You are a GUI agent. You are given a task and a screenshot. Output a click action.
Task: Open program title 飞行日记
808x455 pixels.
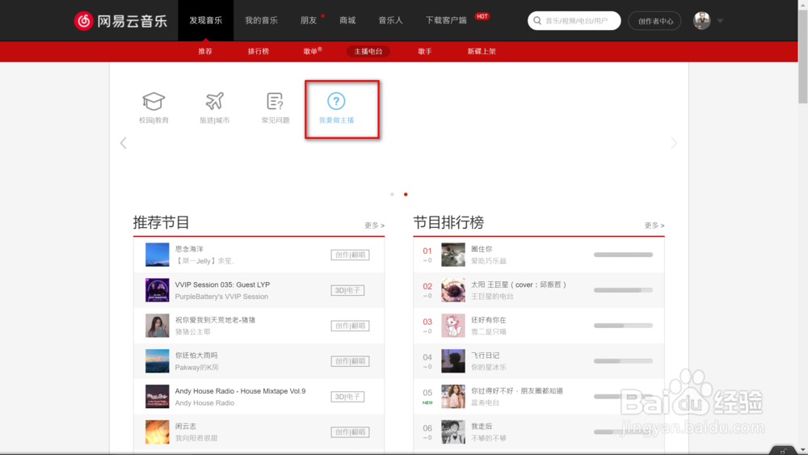tap(485, 356)
